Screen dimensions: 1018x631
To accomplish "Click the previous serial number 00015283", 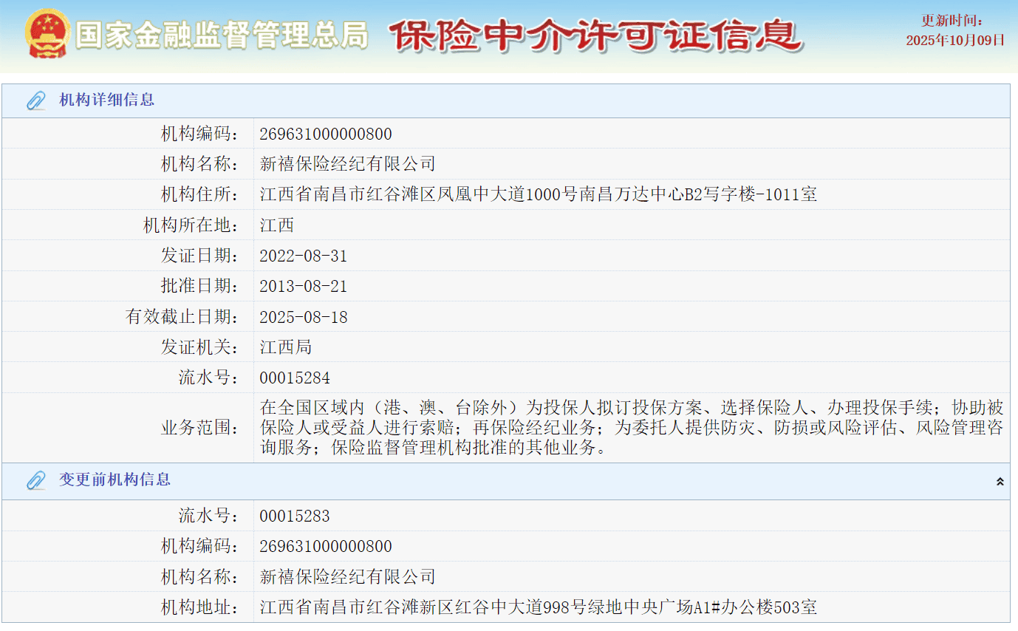I will coord(294,516).
